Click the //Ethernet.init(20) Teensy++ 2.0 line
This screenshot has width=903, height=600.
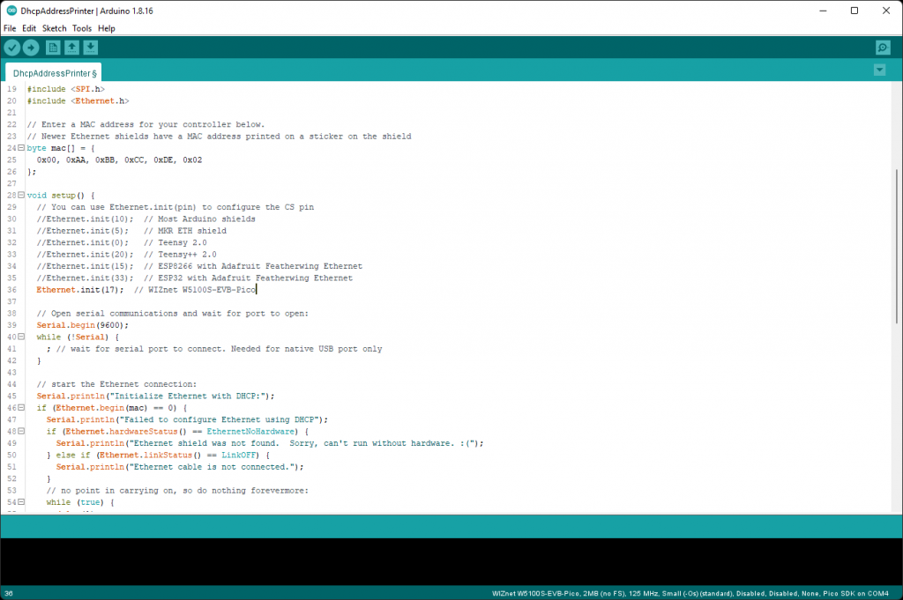pyautogui.click(x=127, y=255)
